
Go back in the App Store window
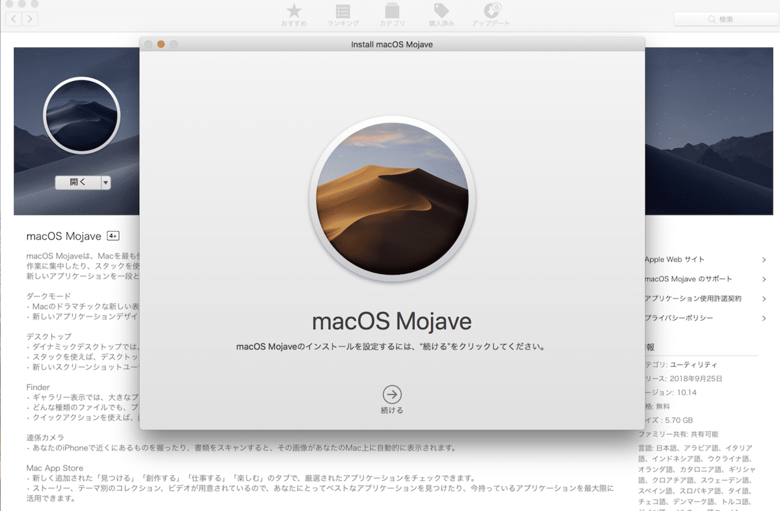[14, 19]
